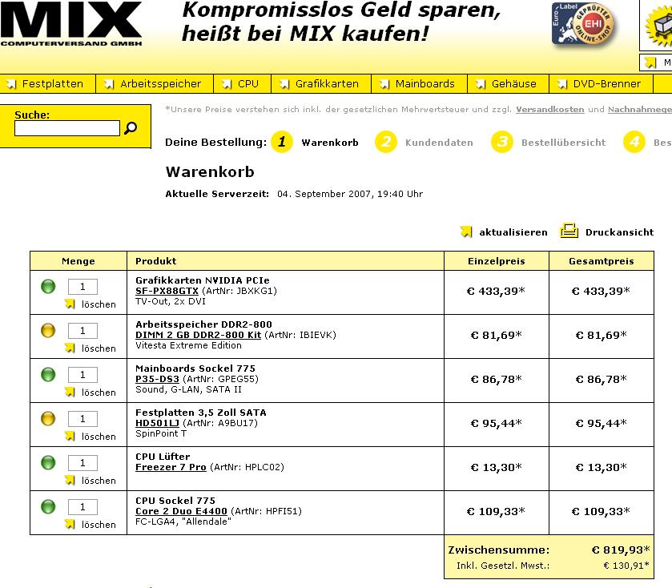Screen dimensions: 672x588
Task: Open the Festplatten category
Action: click(x=47, y=83)
